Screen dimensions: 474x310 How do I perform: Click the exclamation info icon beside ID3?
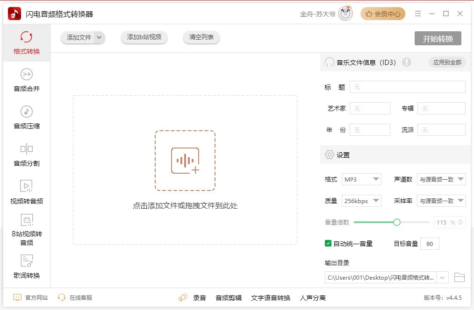[x=407, y=62]
